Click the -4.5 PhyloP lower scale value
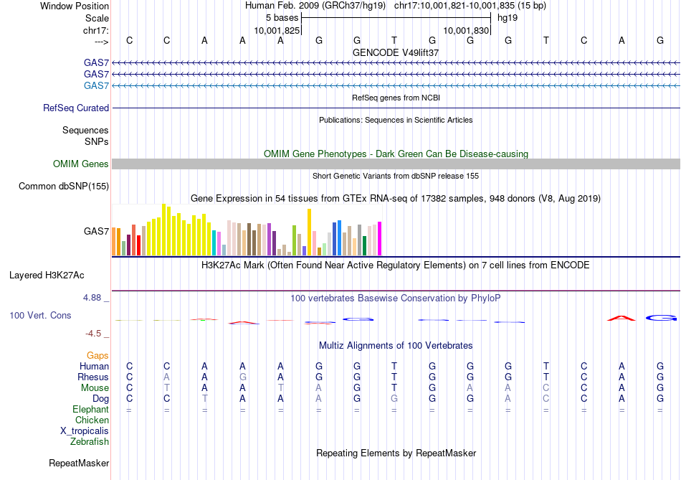Viewport: 681px width, 480px height. coord(93,334)
